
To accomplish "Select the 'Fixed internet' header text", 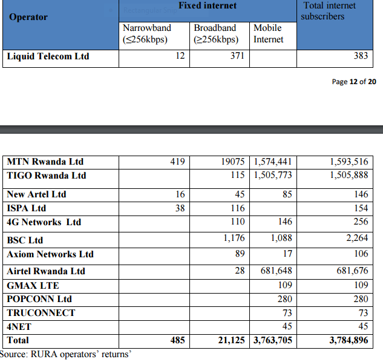I will pyautogui.click(x=208, y=5).
